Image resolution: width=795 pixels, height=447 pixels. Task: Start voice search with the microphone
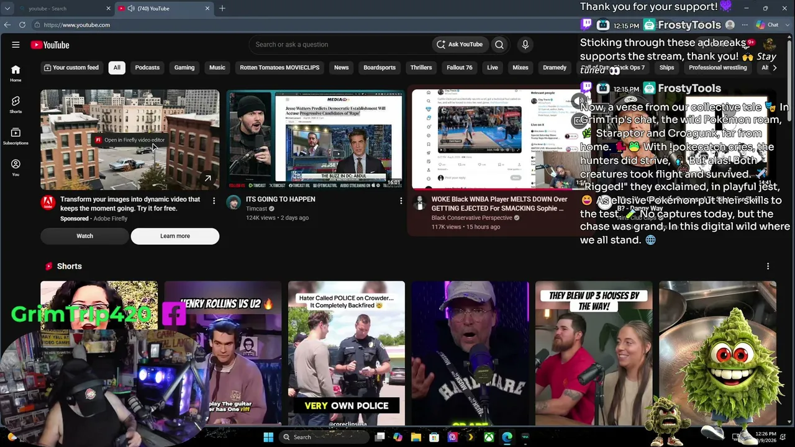pyautogui.click(x=525, y=45)
